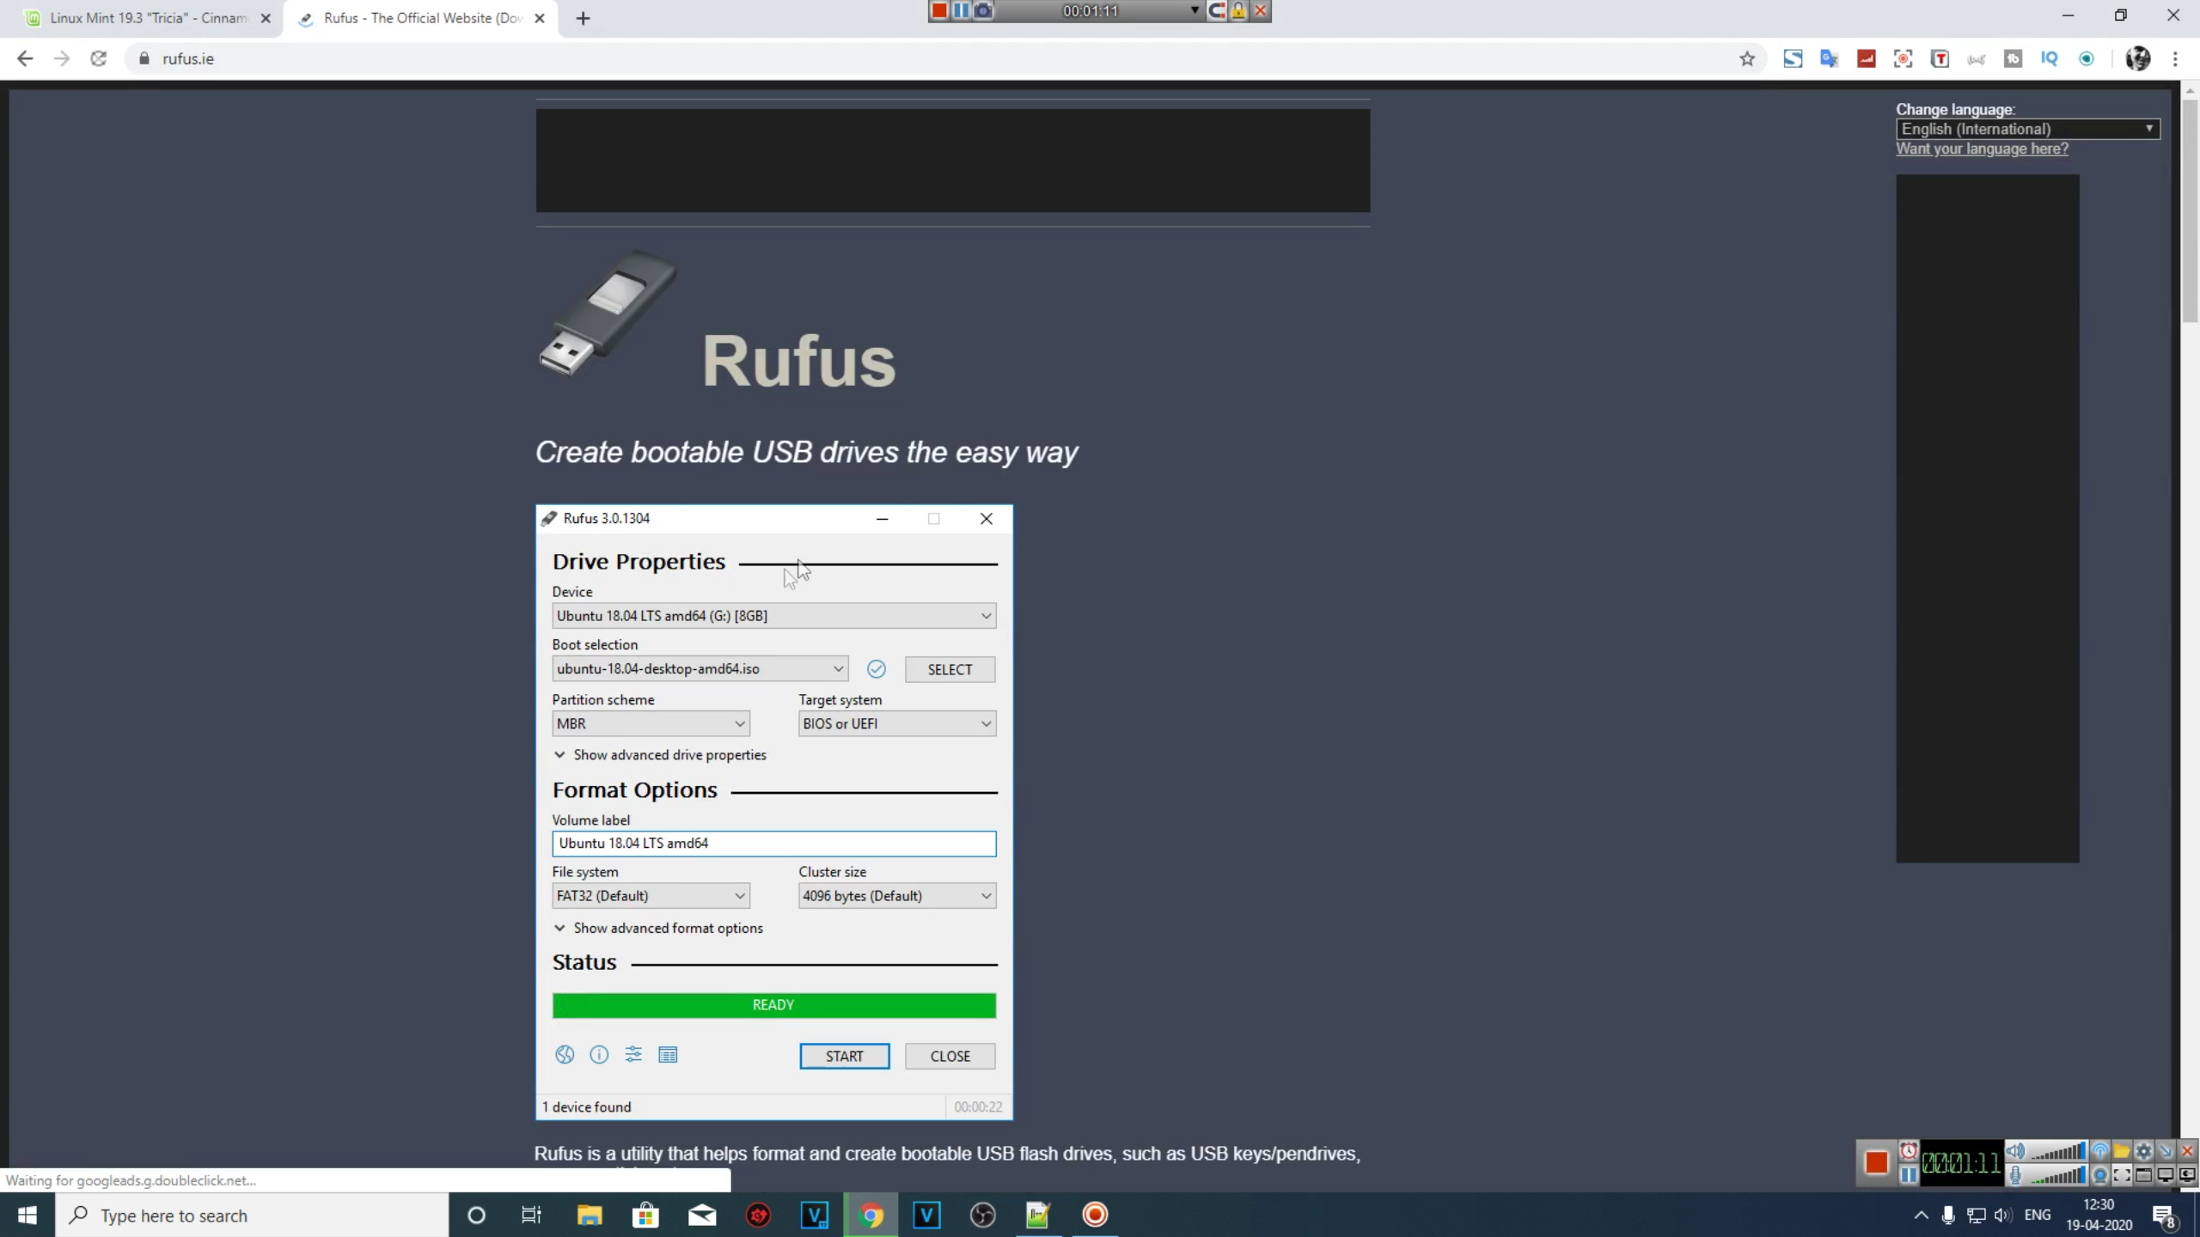This screenshot has height=1237, width=2200.
Task: Click the green READY status bar
Action: (773, 1005)
